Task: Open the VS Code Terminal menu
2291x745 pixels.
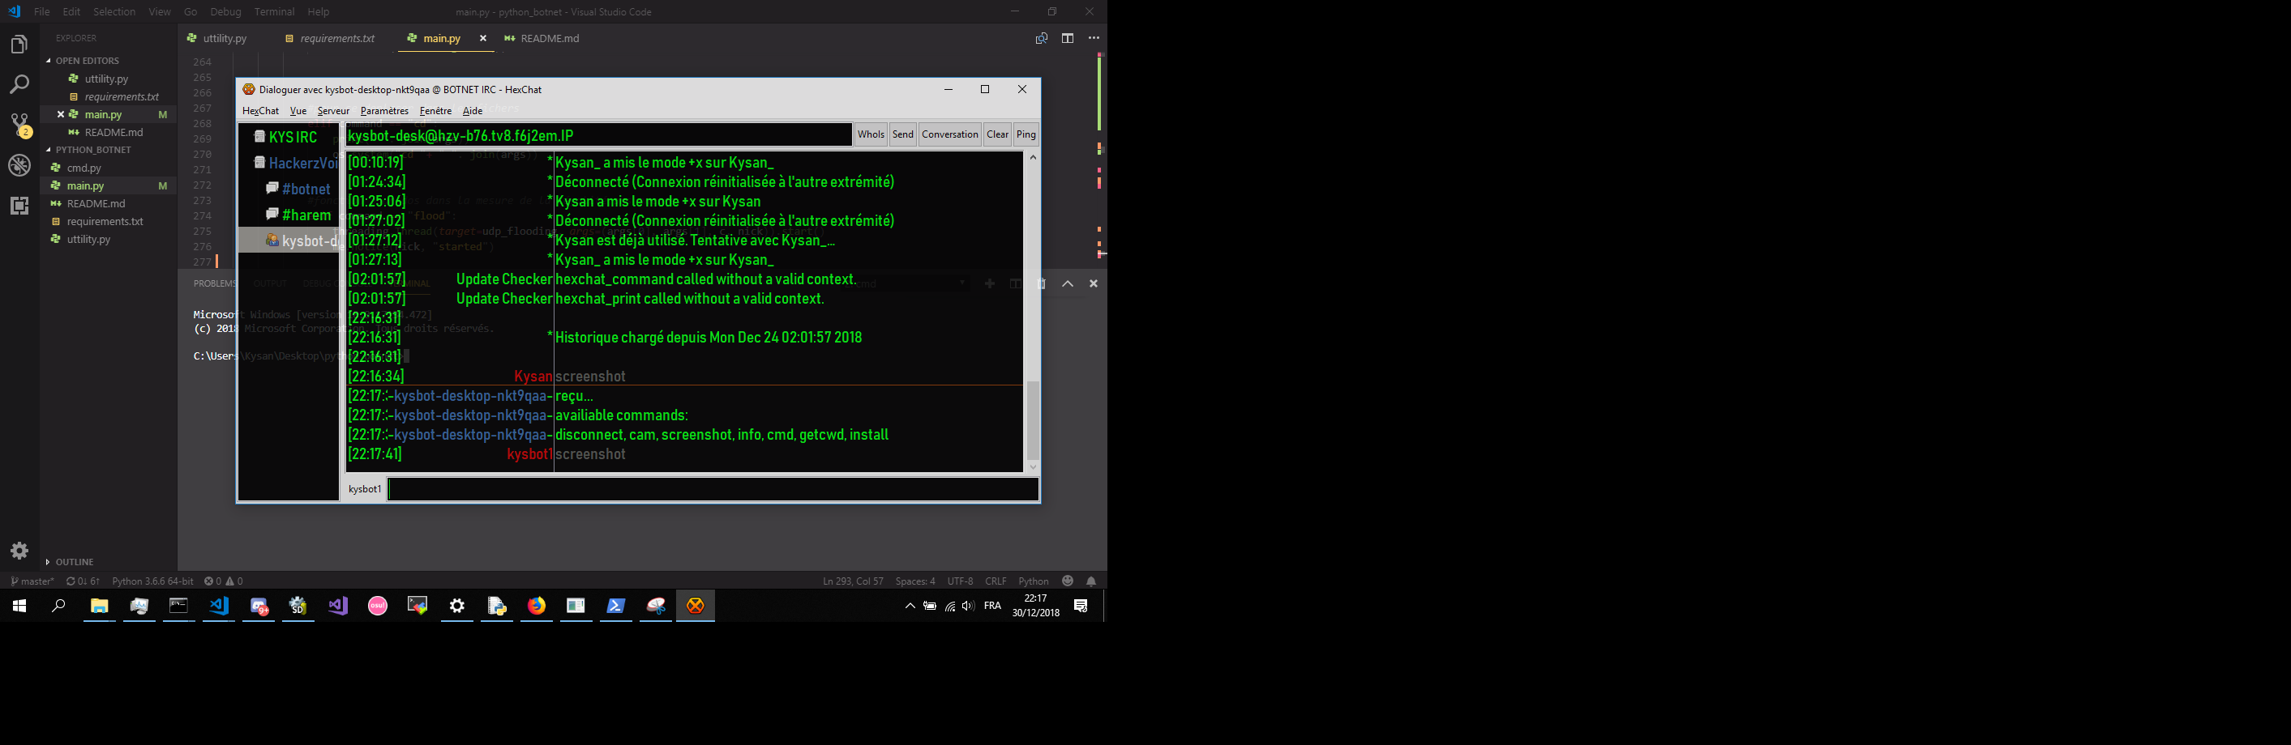Action: (x=274, y=11)
